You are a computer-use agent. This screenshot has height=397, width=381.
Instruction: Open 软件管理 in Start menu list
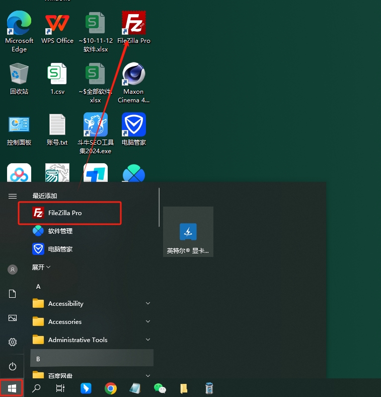(x=92, y=231)
